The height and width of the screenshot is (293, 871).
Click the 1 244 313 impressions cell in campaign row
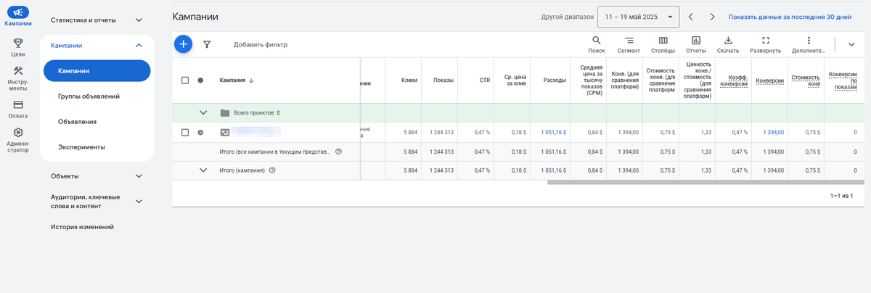click(x=442, y=132)
